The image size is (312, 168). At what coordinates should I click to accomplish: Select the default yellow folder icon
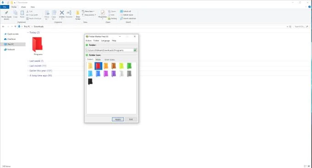(x=90, y=66)
